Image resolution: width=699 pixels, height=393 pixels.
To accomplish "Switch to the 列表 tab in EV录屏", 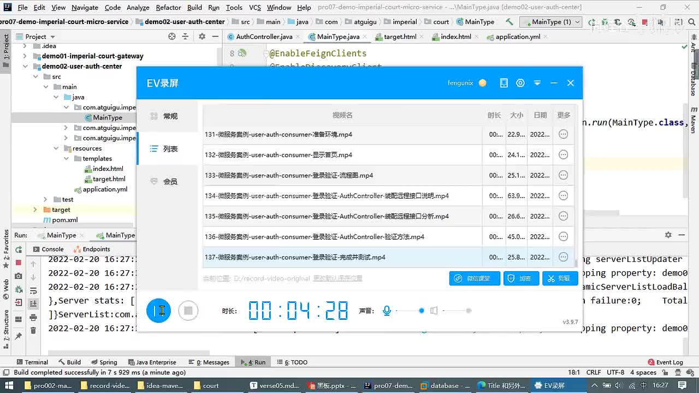I will (167, 149).
